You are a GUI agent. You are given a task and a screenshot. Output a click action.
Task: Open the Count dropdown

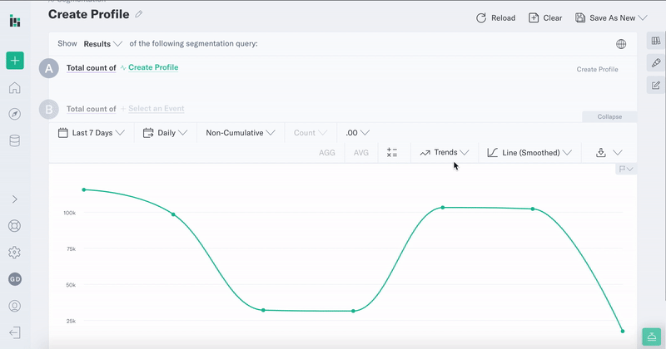click(x=311, y=133)
